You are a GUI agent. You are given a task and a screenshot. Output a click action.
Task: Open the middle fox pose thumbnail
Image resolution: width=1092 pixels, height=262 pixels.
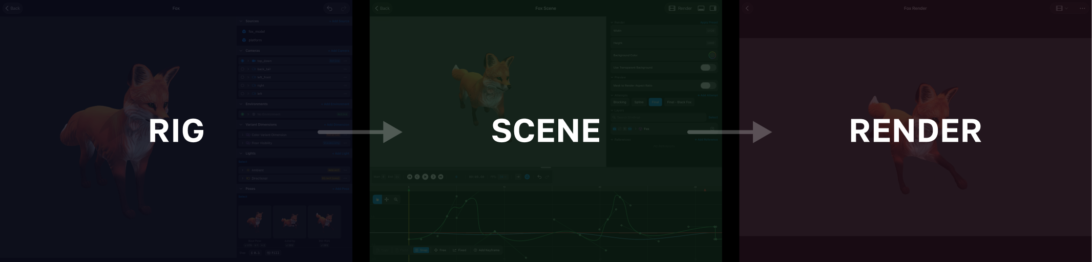tap(289, 222)
